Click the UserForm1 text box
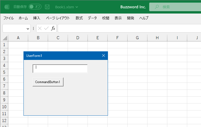The width and height of the screenshot is (201, 127). click(60, 69)
